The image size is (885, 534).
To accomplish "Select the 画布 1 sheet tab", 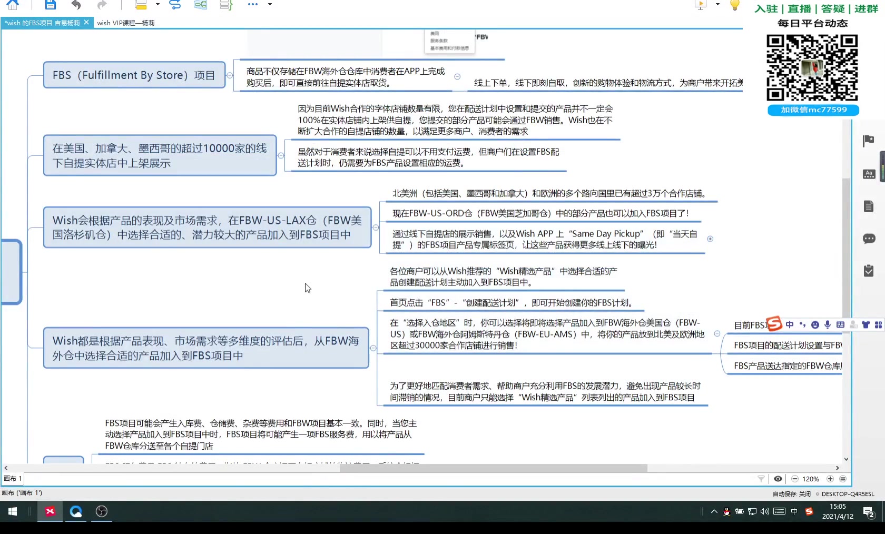I will (13, 478).
